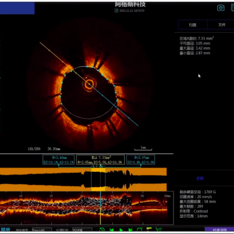
Task: Select the MLA 7.33mm² measurement label
Action: tap(100, 160)
